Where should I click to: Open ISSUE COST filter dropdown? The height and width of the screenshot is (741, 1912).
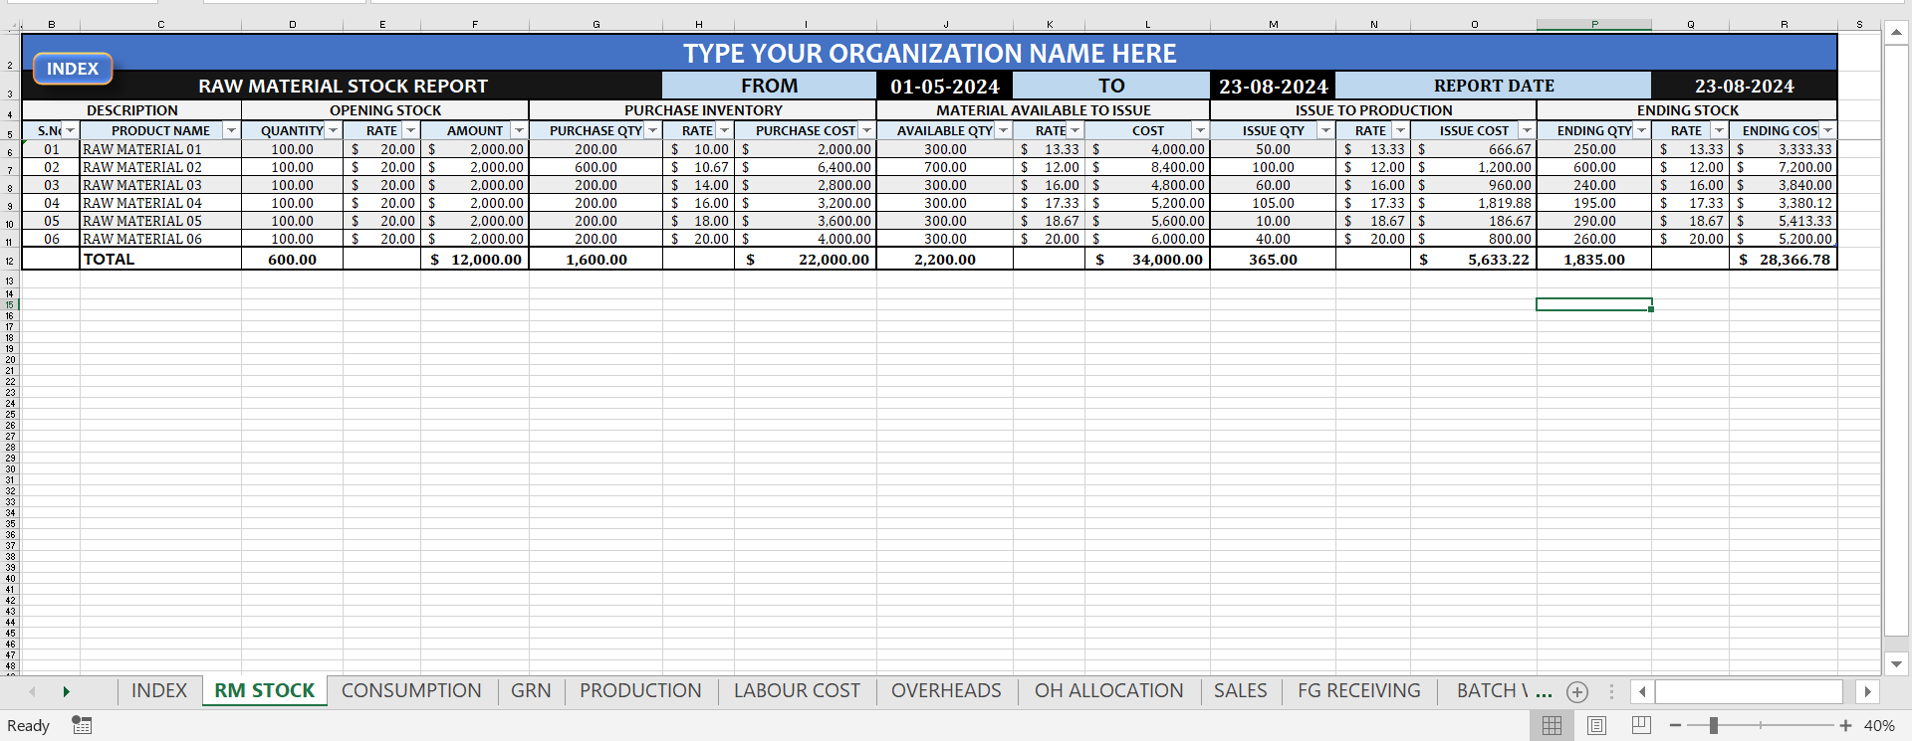coord(1527,130)
